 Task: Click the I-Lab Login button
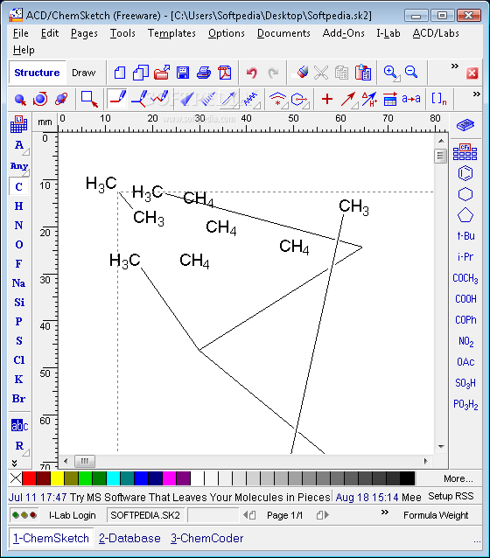pyautogui.click(x=73, y=515)
